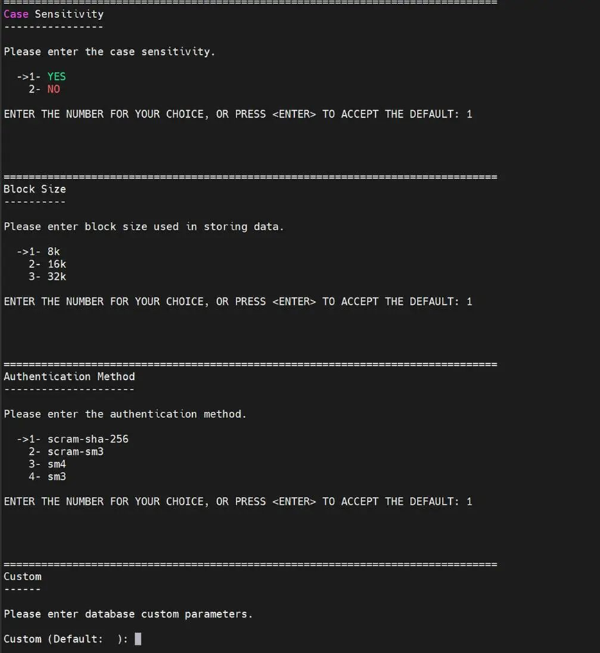Pick the scram-sha-256 authentication option
Image resolution: width=600 pixels, height=653 pixels.
tap(87, 439)
